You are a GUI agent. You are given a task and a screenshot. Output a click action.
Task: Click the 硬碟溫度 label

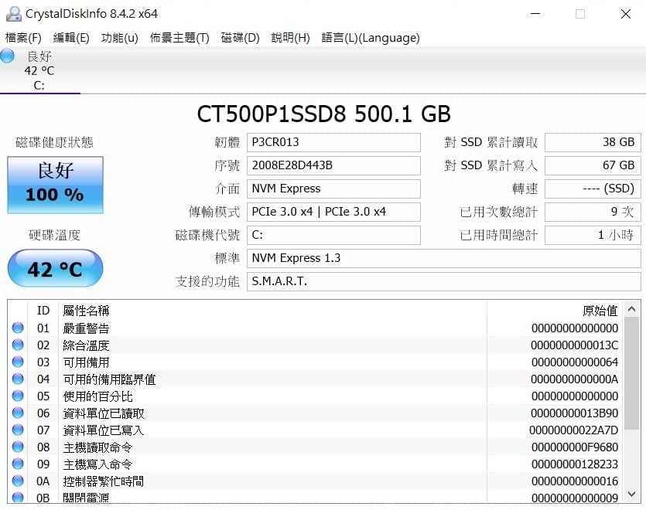tap(54, 235)
